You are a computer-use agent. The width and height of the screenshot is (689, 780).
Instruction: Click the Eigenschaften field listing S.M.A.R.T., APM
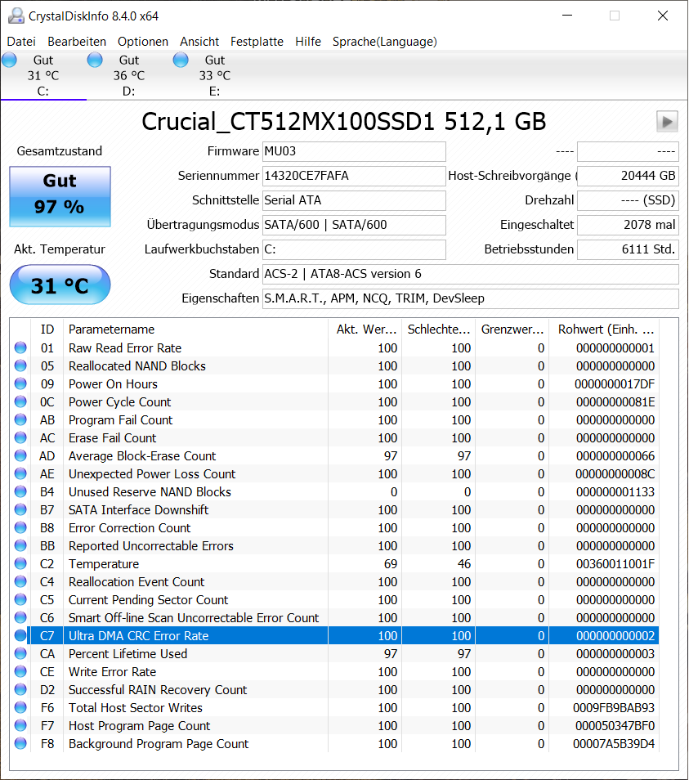tap(470, 298)
